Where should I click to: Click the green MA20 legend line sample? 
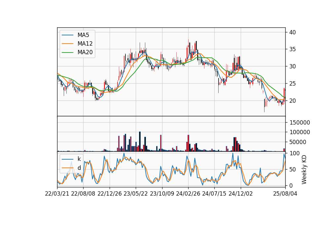pos(67,52)
